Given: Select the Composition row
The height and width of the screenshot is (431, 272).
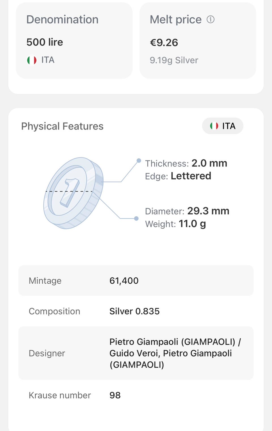Looking at the screenshot, I should click(136, 311).
